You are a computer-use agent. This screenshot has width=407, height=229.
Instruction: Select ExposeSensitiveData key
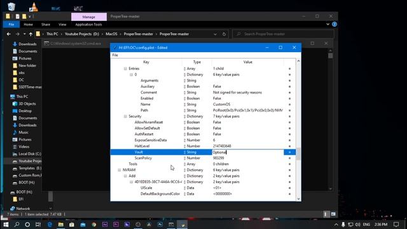coord(151,140)
